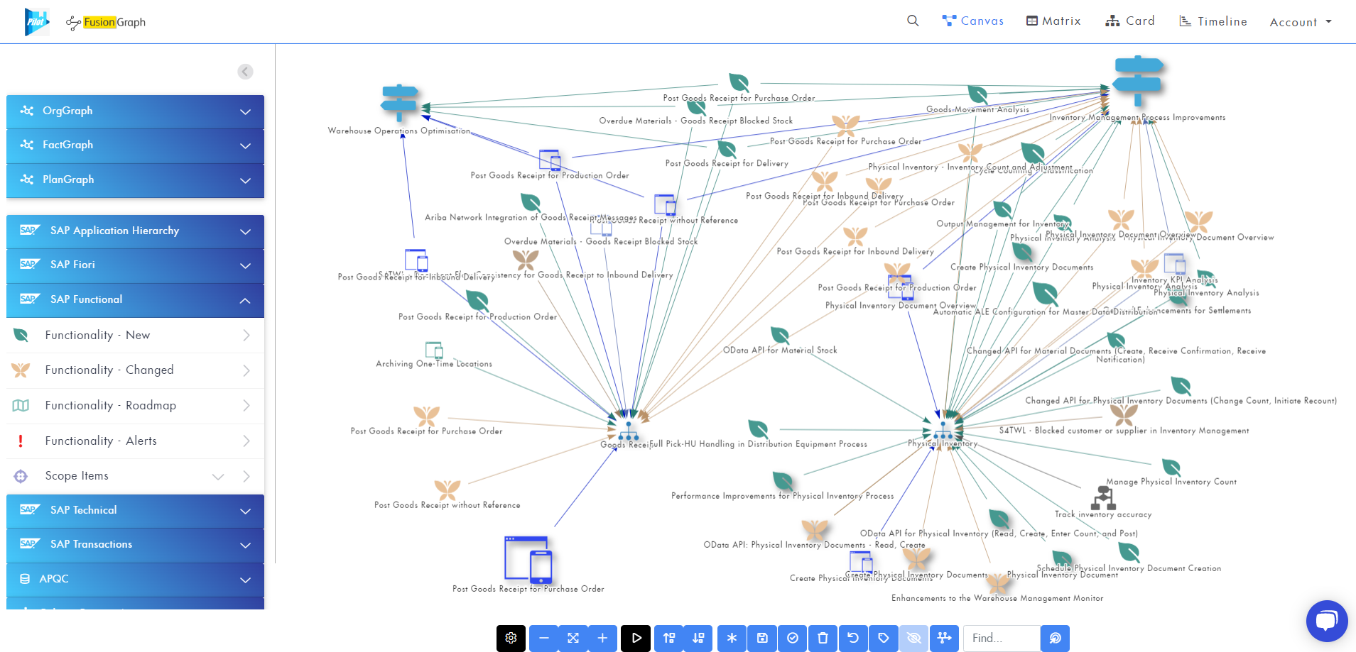Expand the SAP Fiori section
This screenshot has height=652, width=1356.
[x=135, y=265]
